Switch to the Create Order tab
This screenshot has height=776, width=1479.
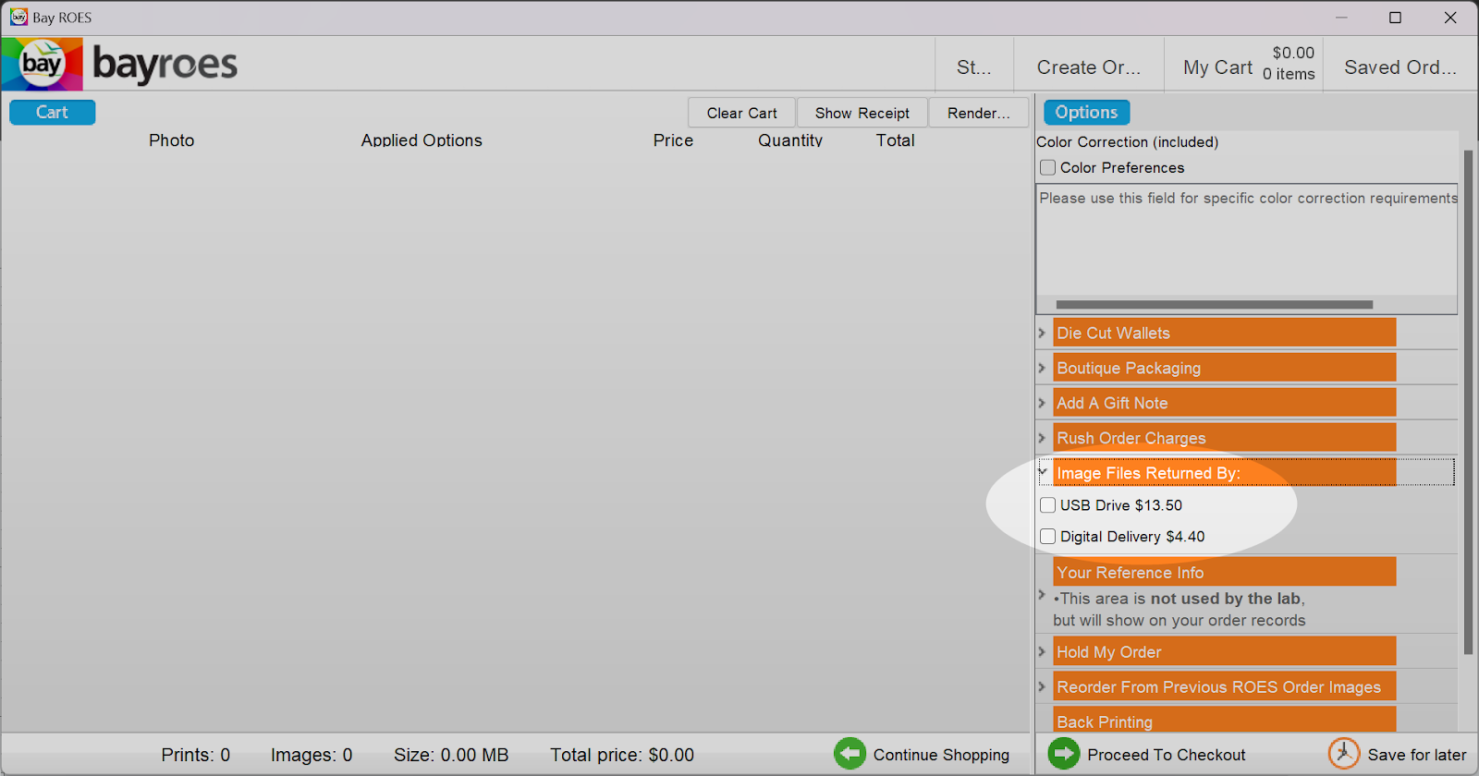1088,67
